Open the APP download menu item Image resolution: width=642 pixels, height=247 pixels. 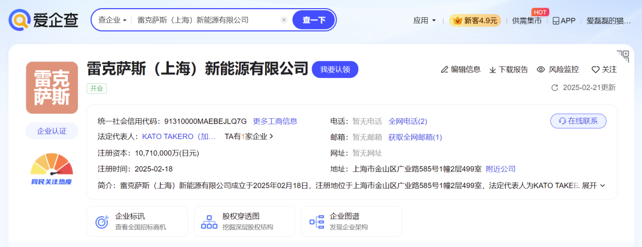[x=563, y=21]
